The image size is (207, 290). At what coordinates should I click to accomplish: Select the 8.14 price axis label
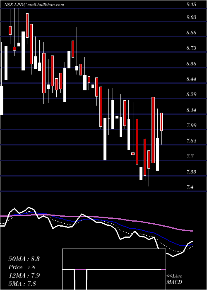[x=191, y=110]
